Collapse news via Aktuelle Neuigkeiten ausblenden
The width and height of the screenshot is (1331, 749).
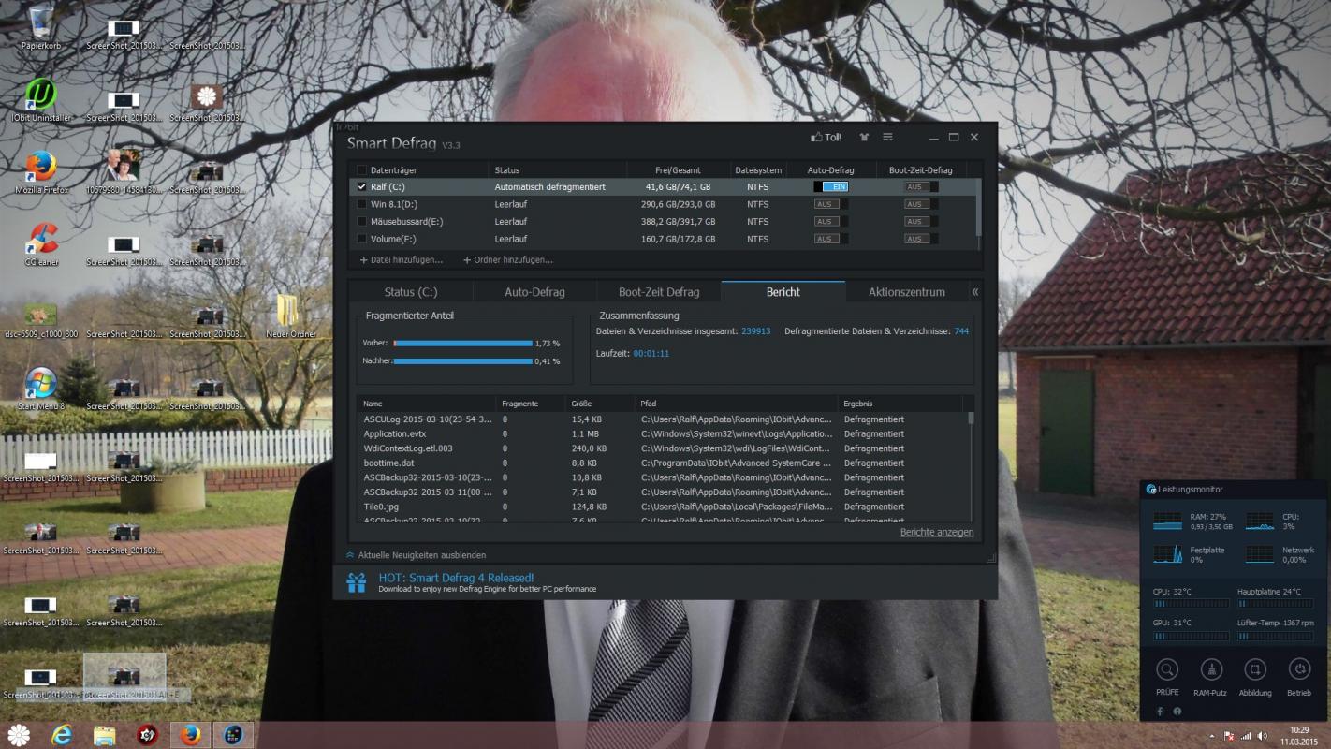(417, 555)
